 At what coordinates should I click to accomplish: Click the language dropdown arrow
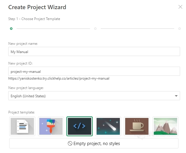[x=176, y=96]
